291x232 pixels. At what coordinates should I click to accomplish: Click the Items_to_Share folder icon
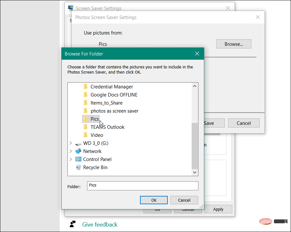[x=85, y=103]
